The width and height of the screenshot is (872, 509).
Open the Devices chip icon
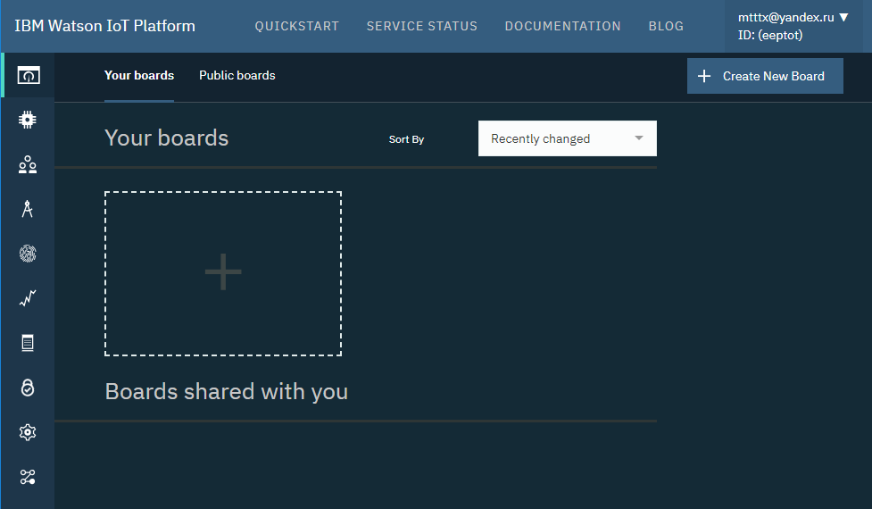pyautogui.click(x=28, y=120)
